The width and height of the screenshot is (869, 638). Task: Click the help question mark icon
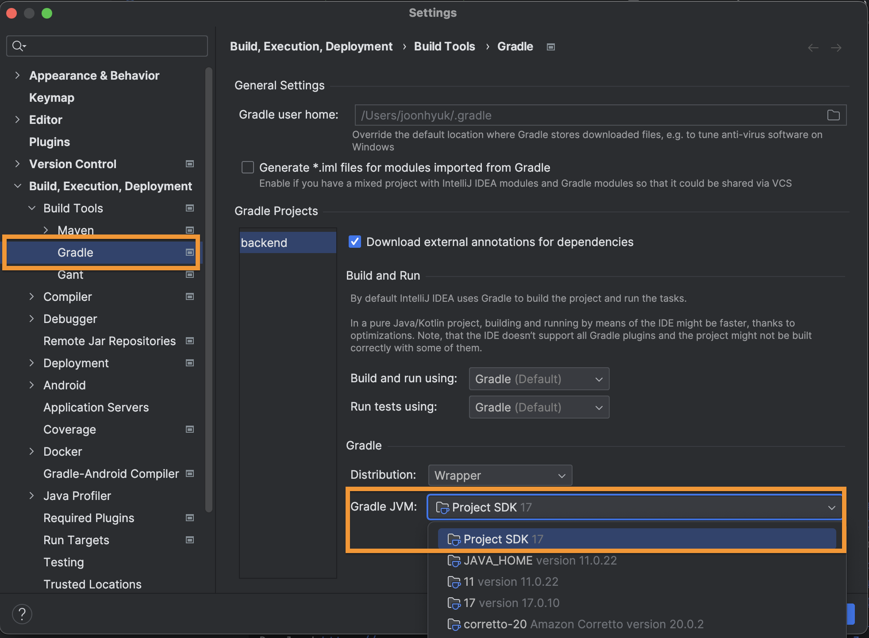(x=22, y=614)
